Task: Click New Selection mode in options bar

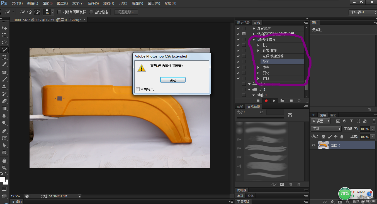Action: pos(23,12)
